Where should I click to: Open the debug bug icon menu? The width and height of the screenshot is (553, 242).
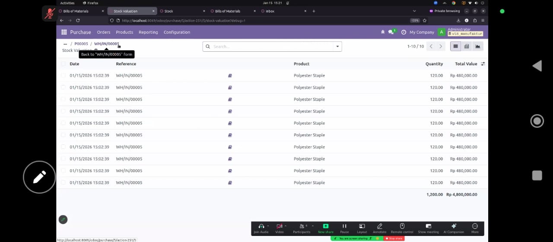[x=382, y=32]
